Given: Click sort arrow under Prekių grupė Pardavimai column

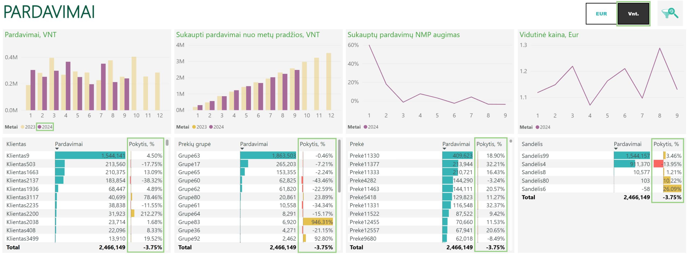Looking at the screenshot, I should click(x=242, y=149).
